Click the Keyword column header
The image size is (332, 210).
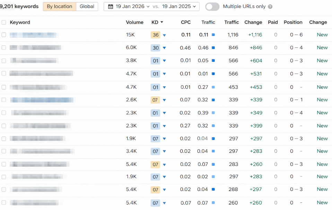pos(20,22)
